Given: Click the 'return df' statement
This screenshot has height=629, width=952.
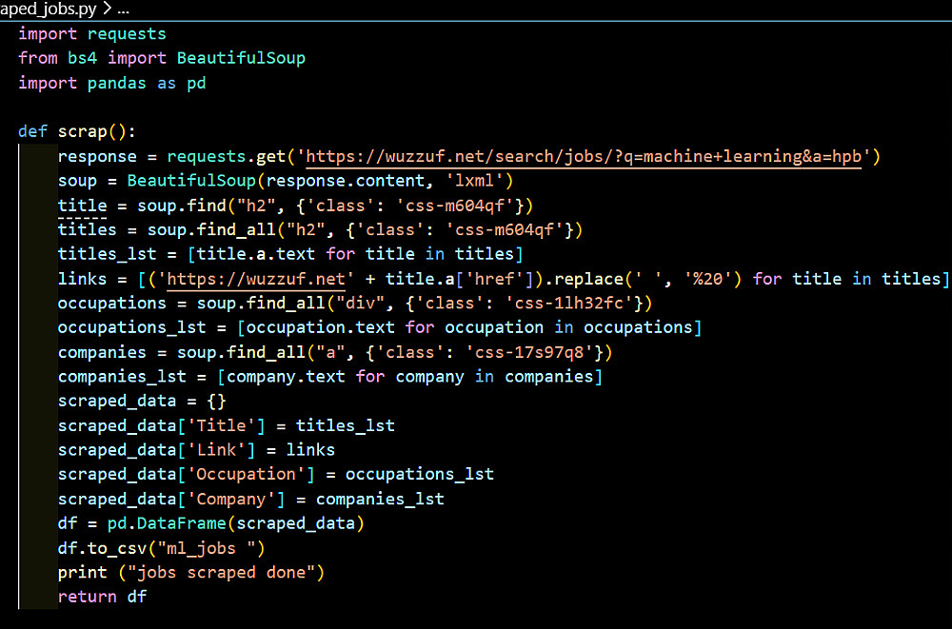Looking at the screenshot, I should (102, 597).
